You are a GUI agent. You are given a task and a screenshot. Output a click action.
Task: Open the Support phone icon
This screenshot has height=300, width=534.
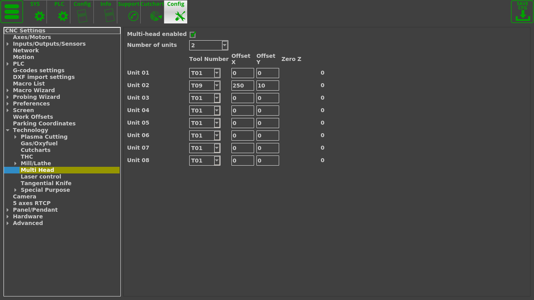coord(133,16)
